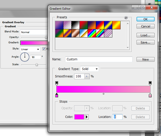Click the left magenta color stop
The height and width of the screenshot is (136, 161).
[x=57, y=96]
